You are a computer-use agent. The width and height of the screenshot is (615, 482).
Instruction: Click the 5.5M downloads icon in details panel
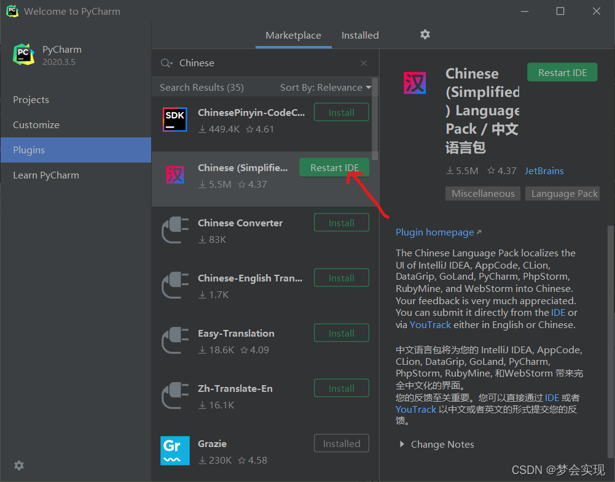coord(450,170)
